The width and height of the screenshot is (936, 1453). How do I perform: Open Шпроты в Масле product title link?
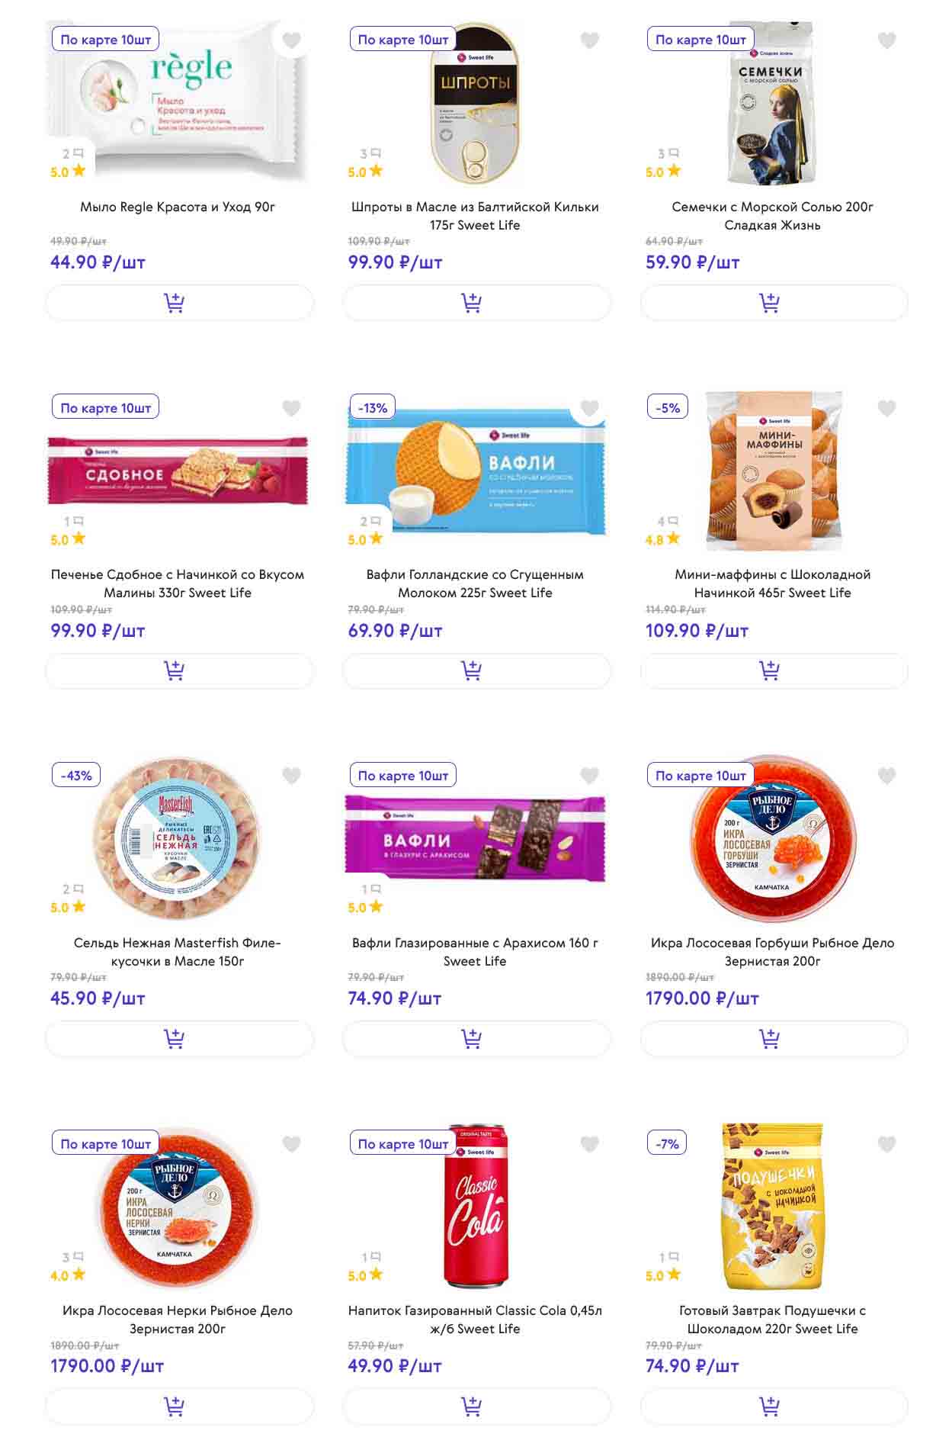pyautogui.click(x=475, y=216)
